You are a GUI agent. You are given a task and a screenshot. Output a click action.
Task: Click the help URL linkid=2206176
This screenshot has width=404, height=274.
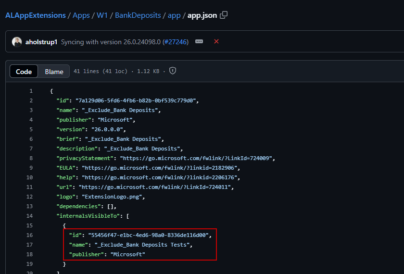pos(160,177)
